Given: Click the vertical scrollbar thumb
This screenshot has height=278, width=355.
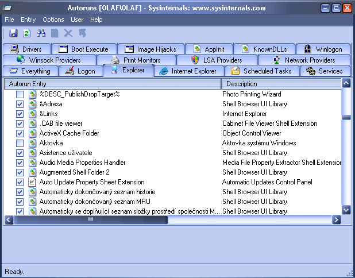Looking at the screenshot, I should click(x=346, y=117).
